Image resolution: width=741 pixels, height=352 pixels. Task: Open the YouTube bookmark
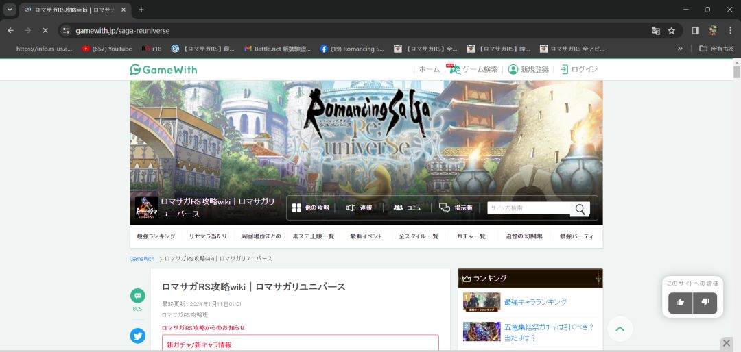[x=107, y=49]
